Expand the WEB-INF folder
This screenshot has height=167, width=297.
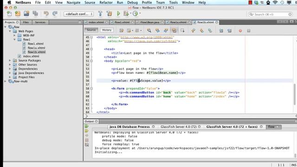14,35
